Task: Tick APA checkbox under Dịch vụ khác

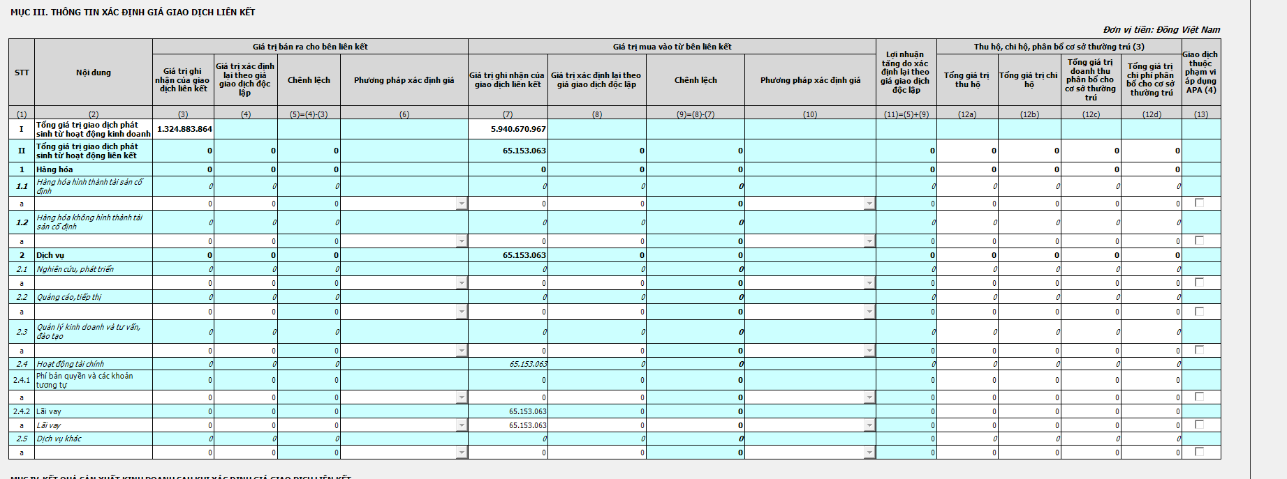Action: point(1199,452)
